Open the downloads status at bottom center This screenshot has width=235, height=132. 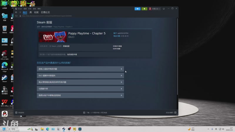[x=95, y=113]
